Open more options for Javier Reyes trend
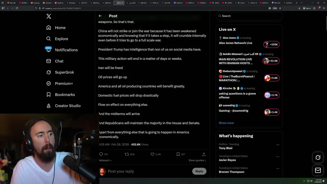 [x=278, y=157]
